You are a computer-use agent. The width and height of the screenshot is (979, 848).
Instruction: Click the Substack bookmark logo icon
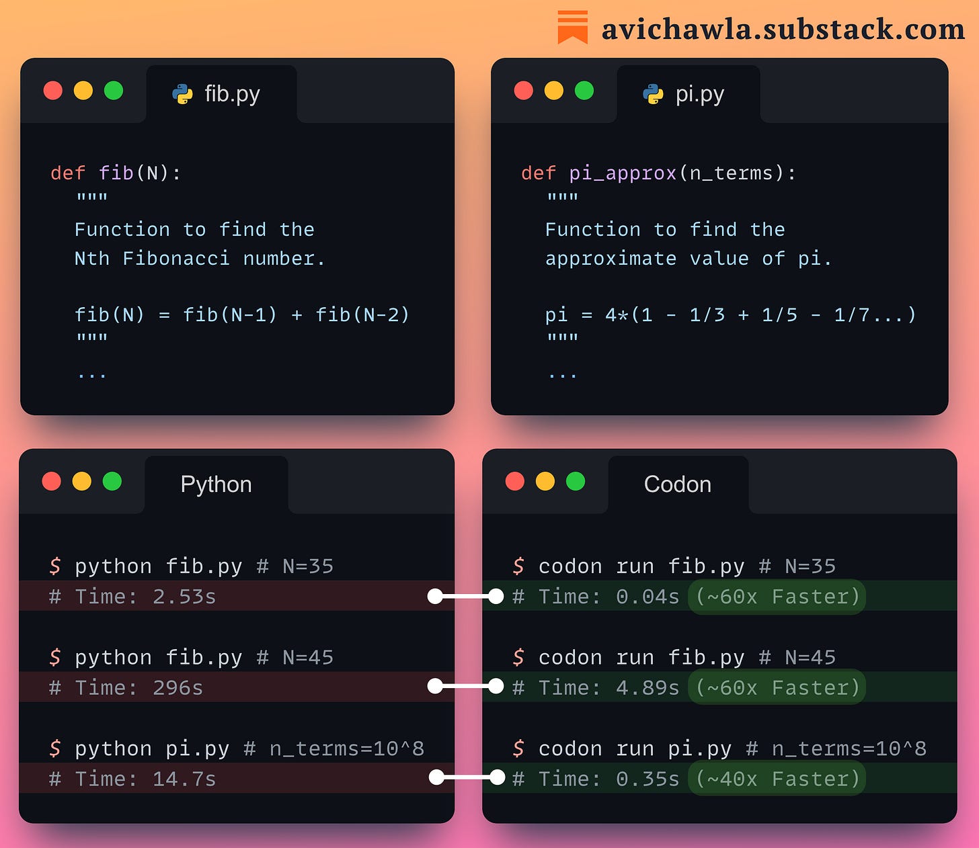(573, 28)
